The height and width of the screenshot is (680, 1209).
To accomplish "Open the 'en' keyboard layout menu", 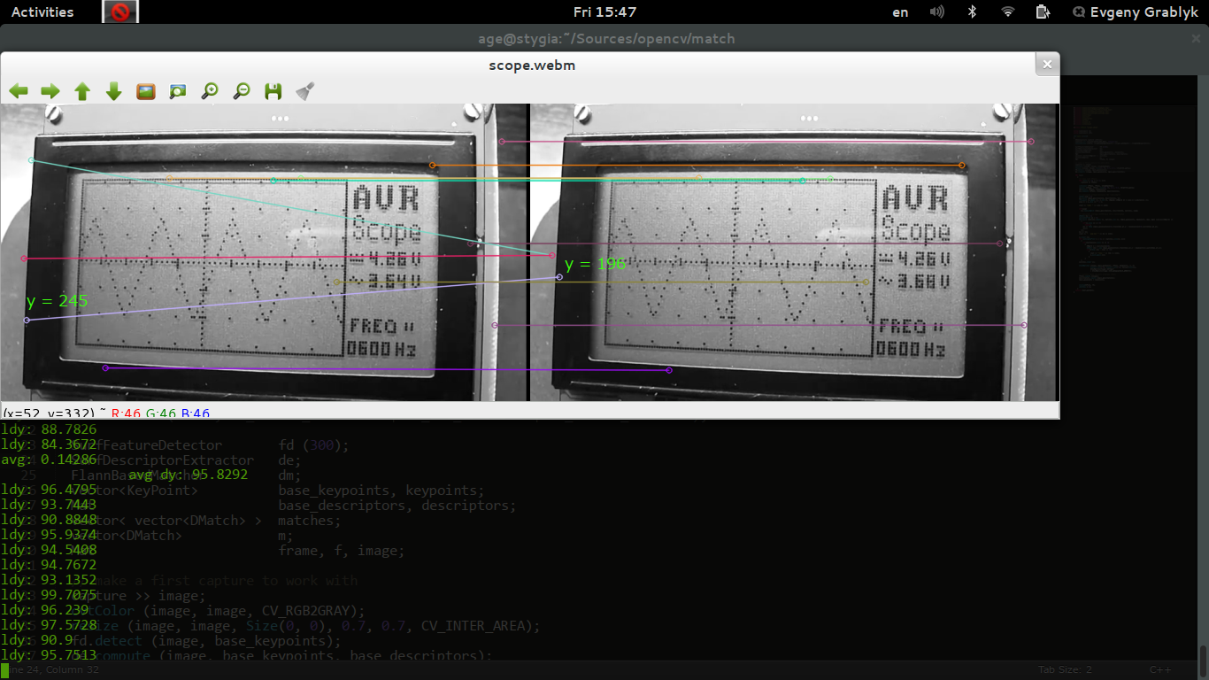I will [x=900, y=12].
